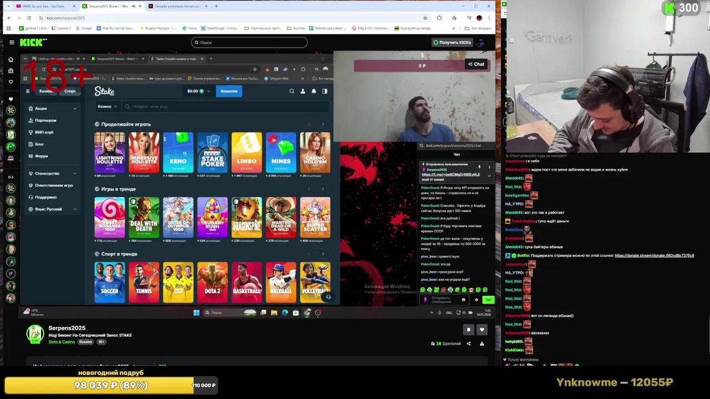The image size is (710, 399).
Task: Open File Explorer in the streamed taskbar
Action: click(x=274, y=313)
